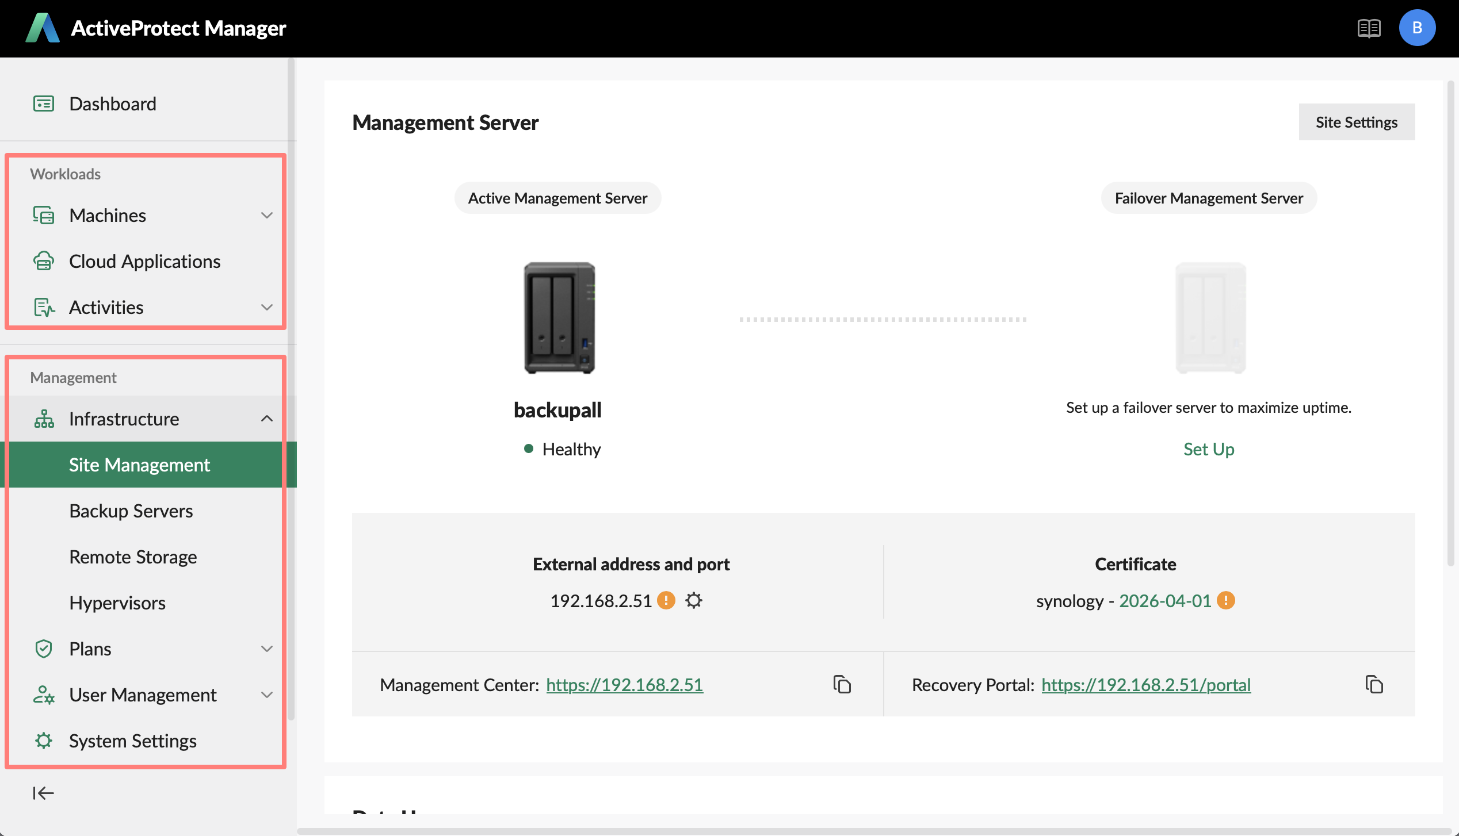
Task: Click the main content vertical scrollbar
Action: (x=1451, y=323)
